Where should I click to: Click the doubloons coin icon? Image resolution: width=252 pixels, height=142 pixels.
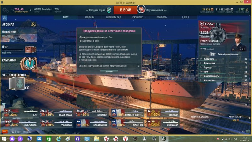pyautogui.click(x=212, y=9)
